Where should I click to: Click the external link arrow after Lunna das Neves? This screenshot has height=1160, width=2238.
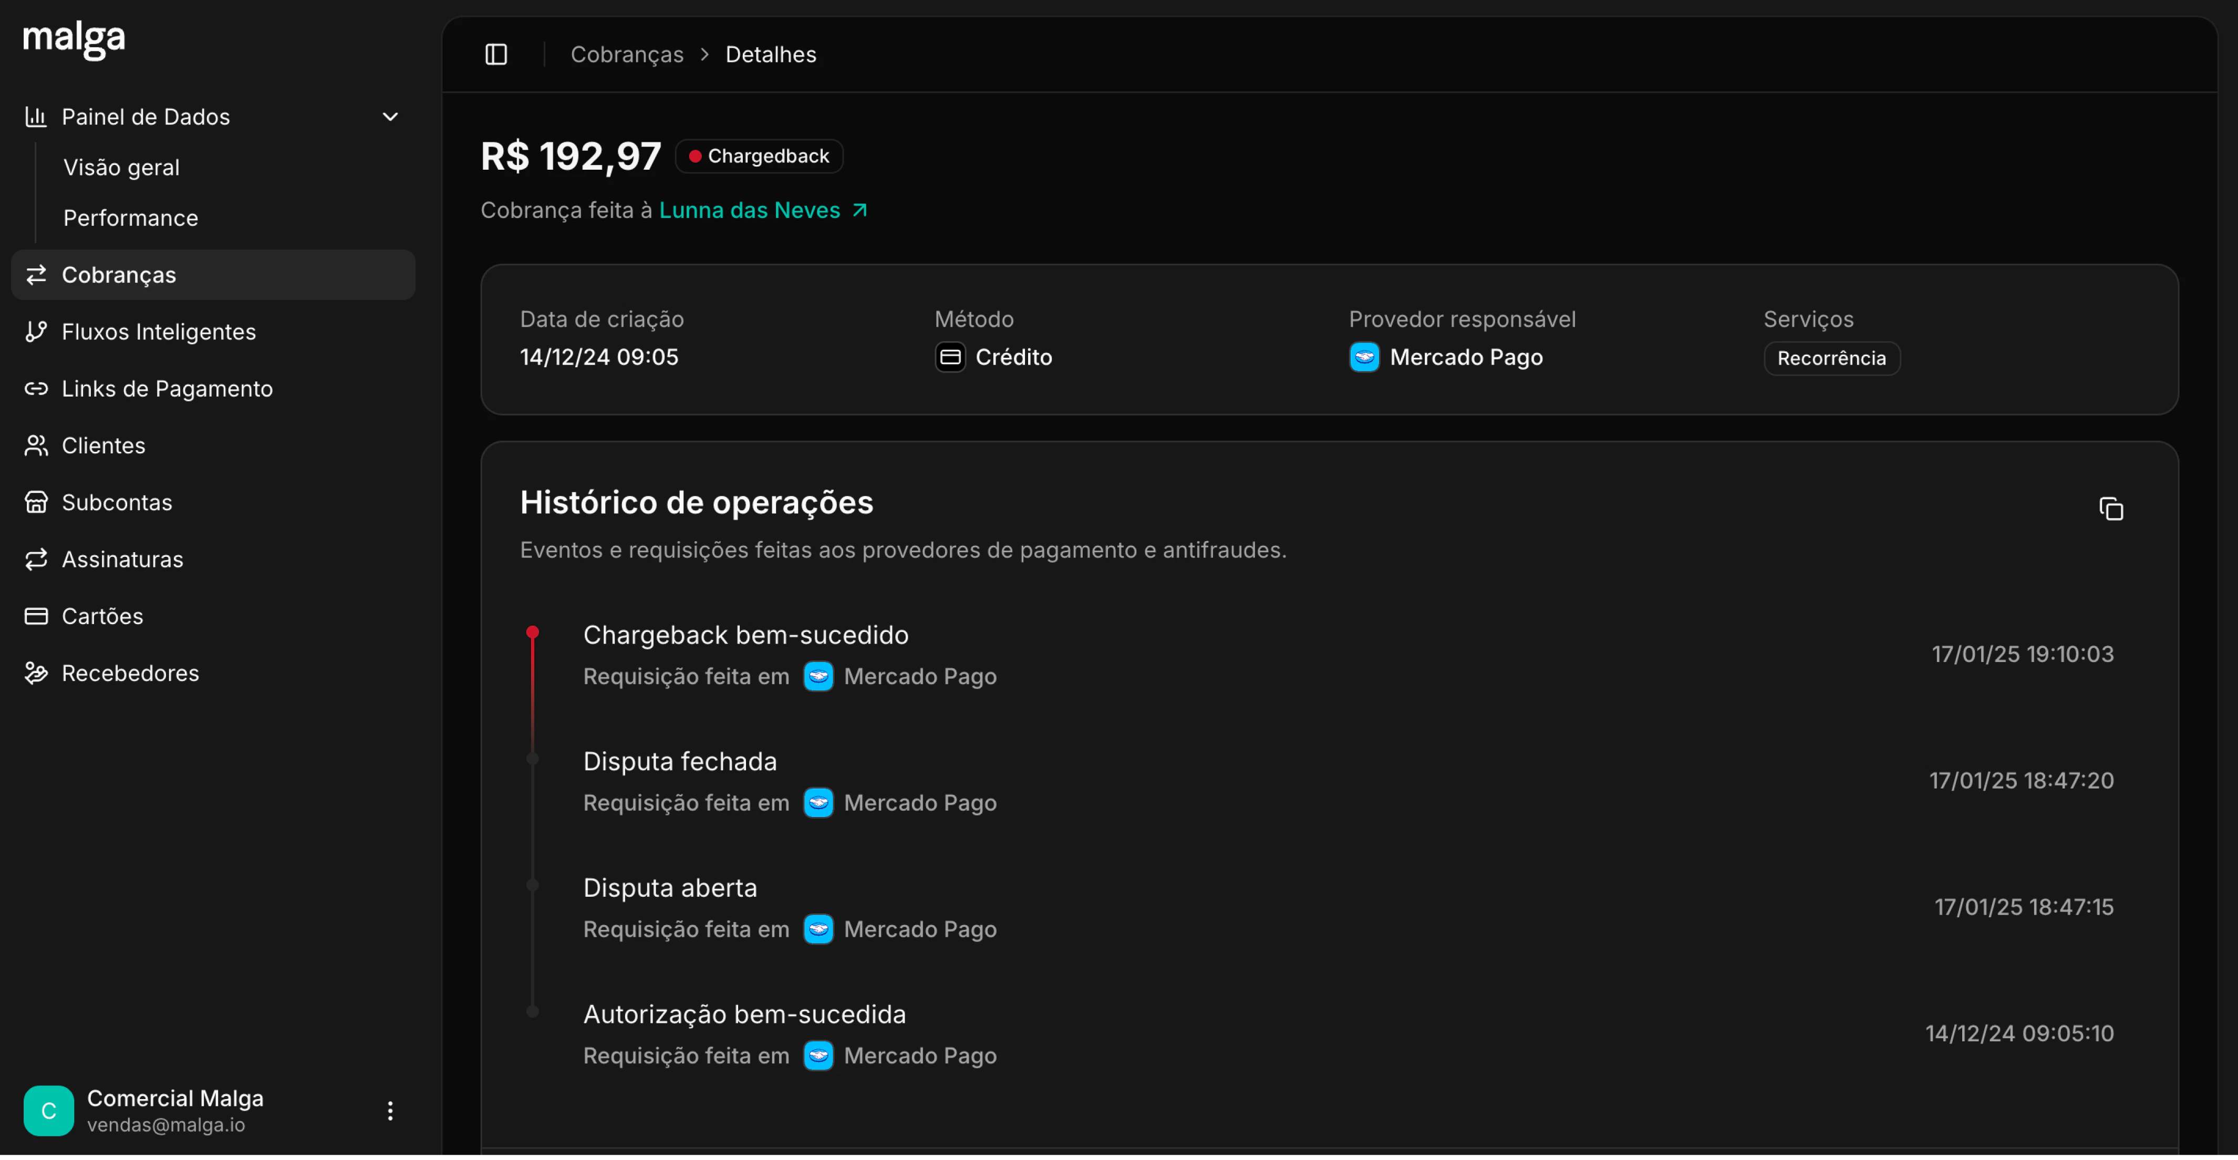click(859, 210)
